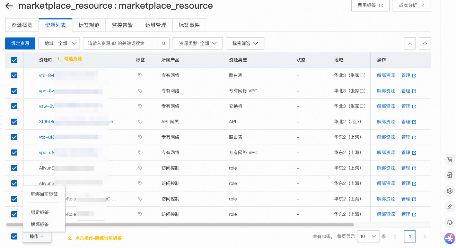The image size is (456, 248).
Task: Switch to the 标签规范 tab
Action: click(x=89, y=25)
